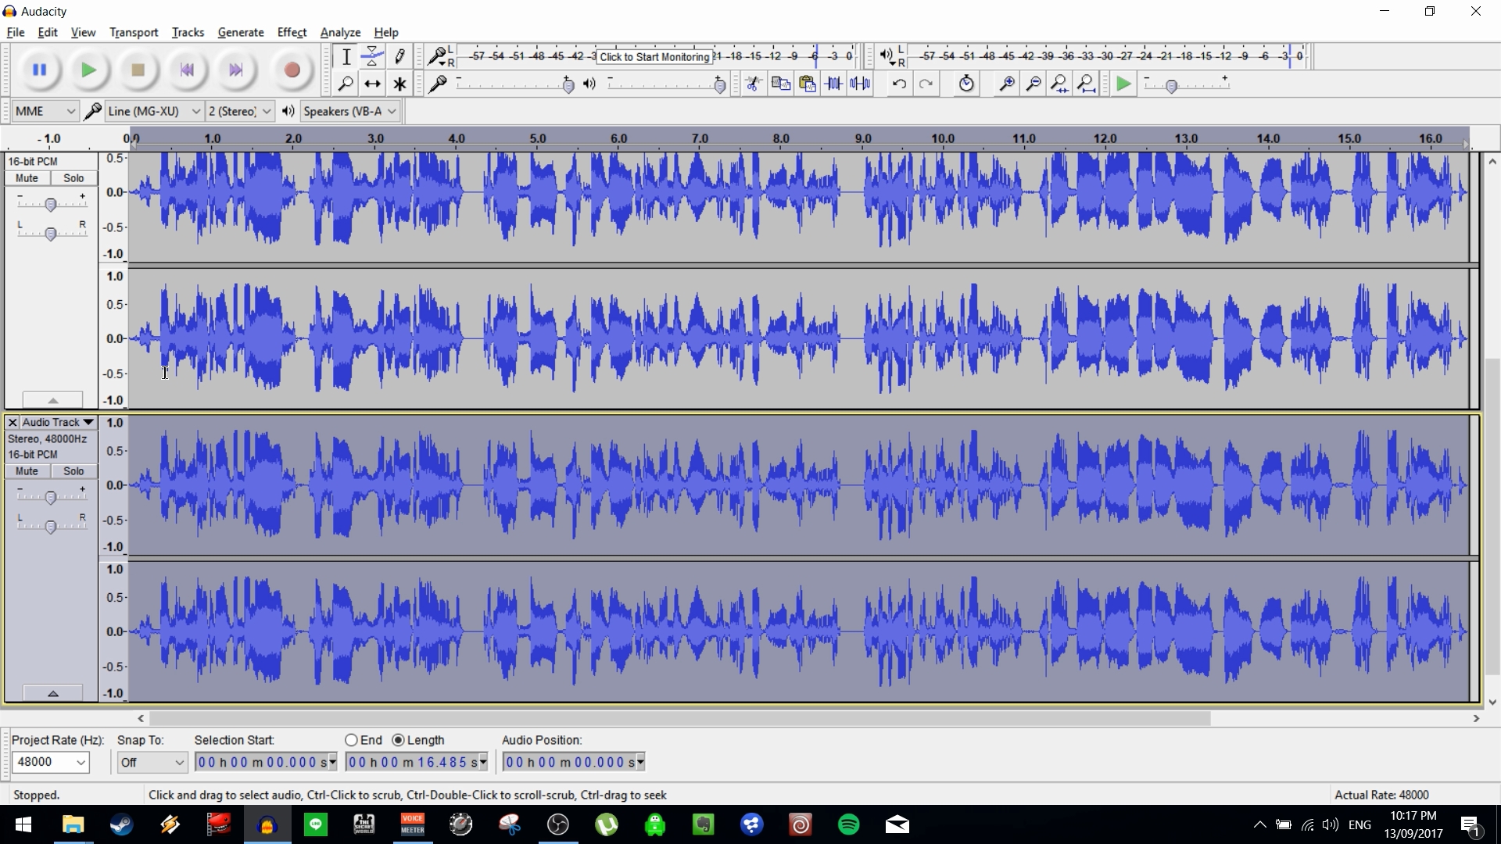Start playback with the Play button
1501x844 pixels.
(89, 70)
